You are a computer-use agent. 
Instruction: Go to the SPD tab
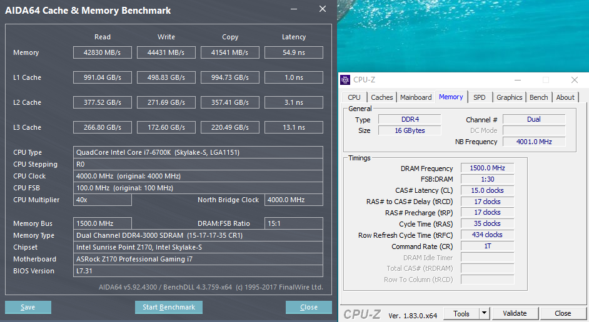pyautogui.click(x=479, y=97)
